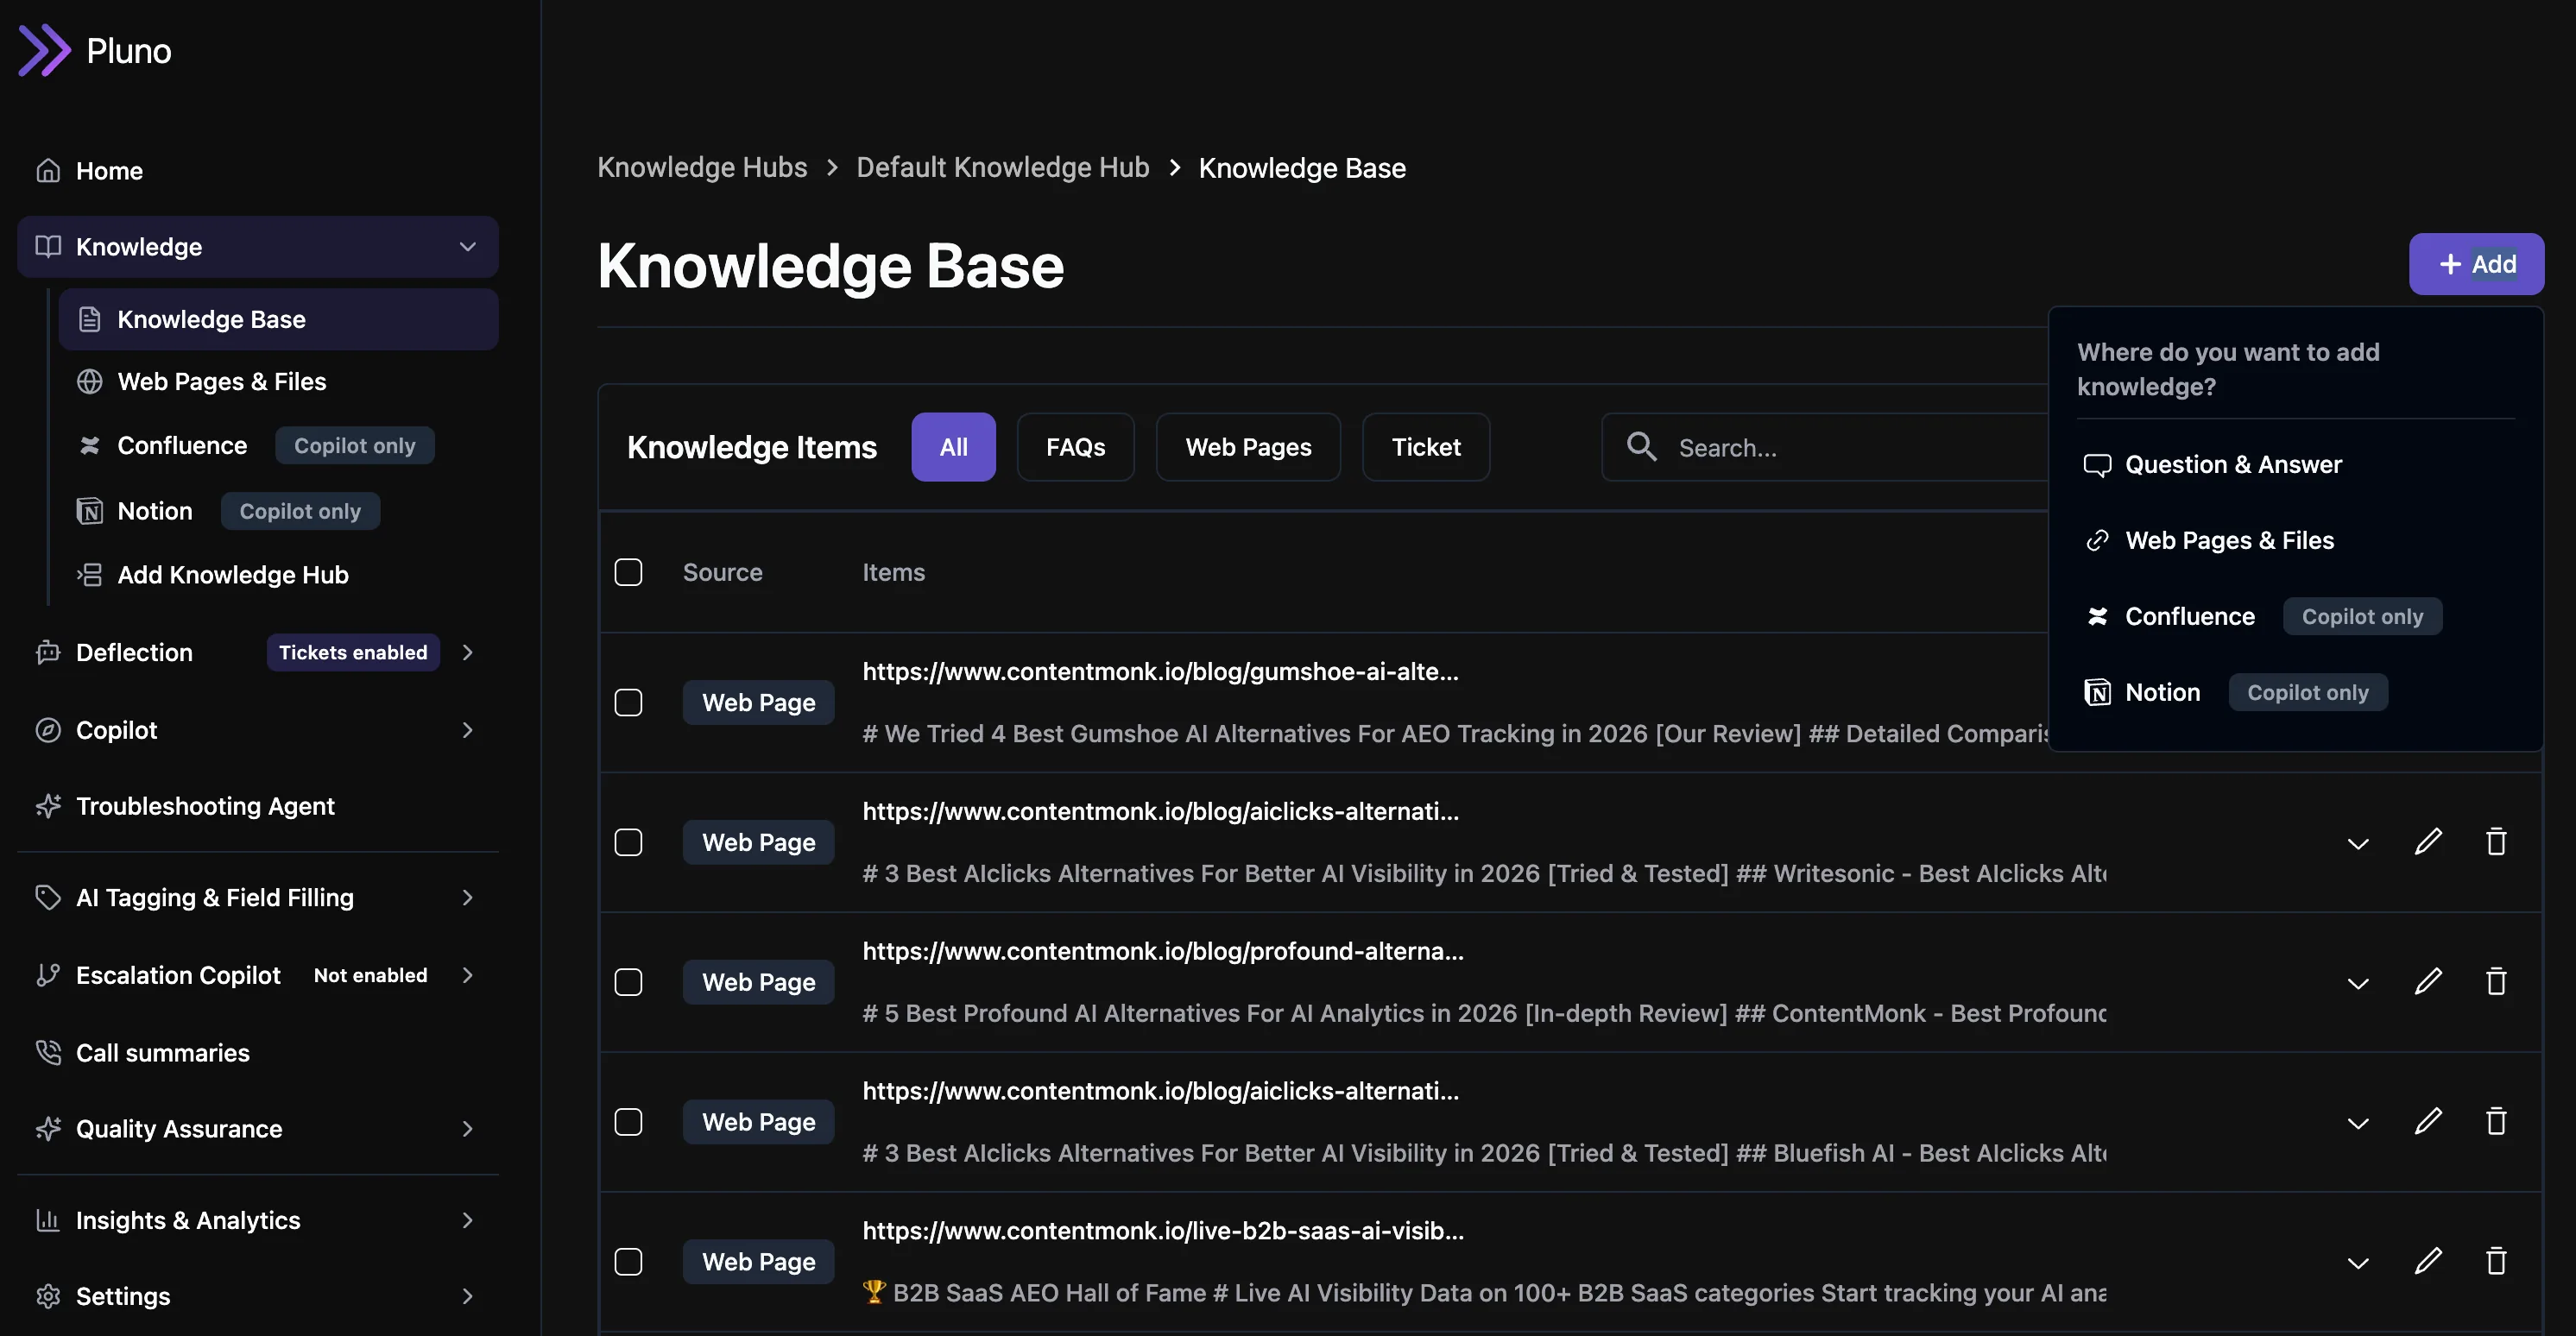Expand the Escalation Copilot chevron
2576x1336 pixels.
[467, 975]
